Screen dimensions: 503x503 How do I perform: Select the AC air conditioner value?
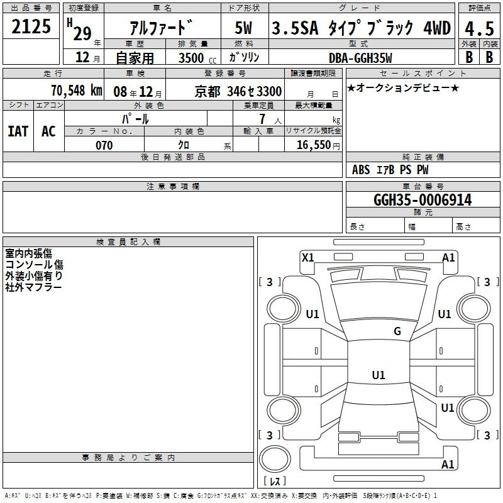tap(48, 131)
